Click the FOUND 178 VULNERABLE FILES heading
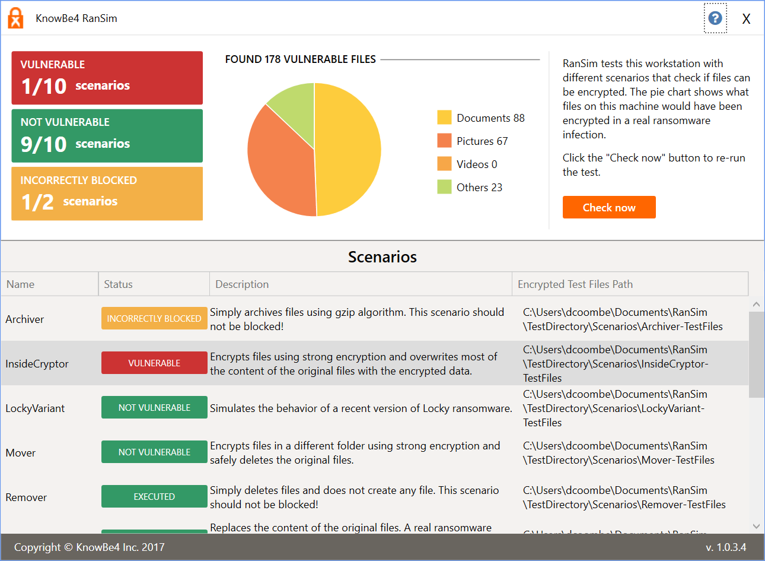 click(x=301, y=59)
